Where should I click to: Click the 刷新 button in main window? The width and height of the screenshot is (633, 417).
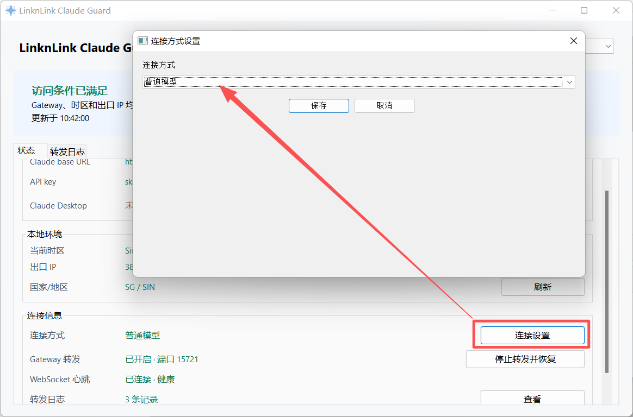tap(543, 287)
